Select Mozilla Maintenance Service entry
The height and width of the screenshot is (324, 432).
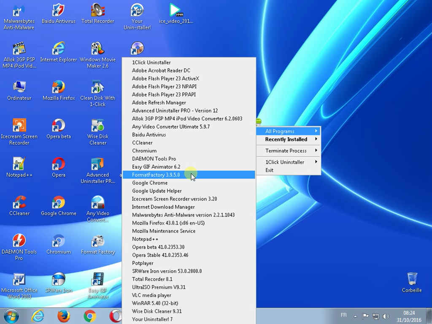tap(189, 231)
